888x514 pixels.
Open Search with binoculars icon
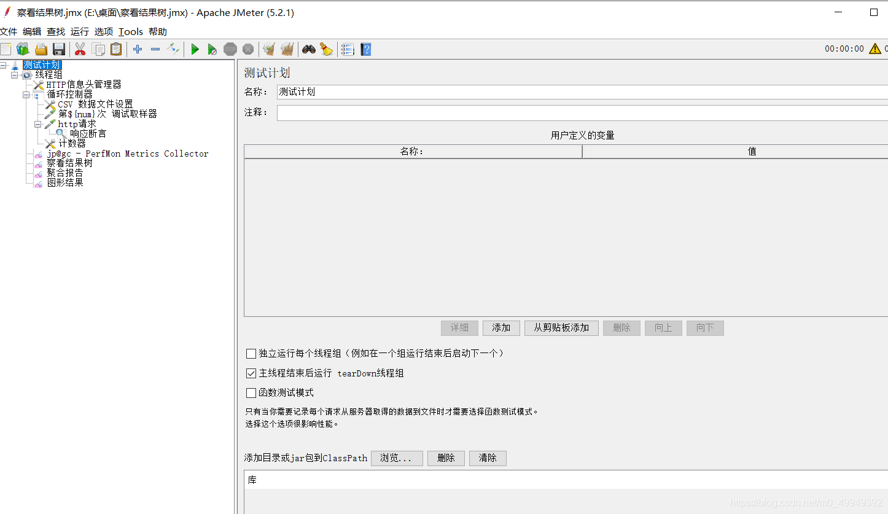click(309, 49)
